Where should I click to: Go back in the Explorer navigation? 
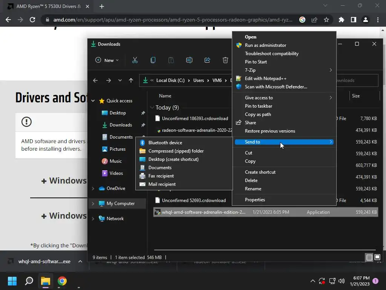tap(95, 80)
